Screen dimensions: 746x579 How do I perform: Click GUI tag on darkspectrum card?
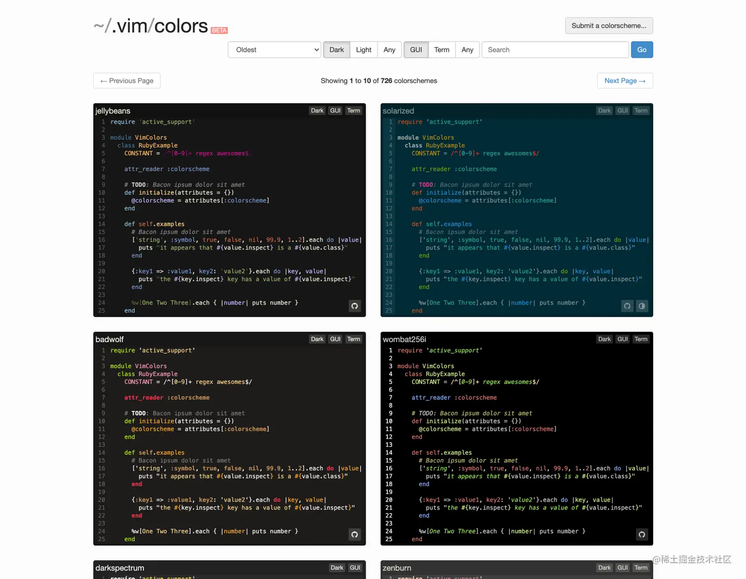coord(355,568)
